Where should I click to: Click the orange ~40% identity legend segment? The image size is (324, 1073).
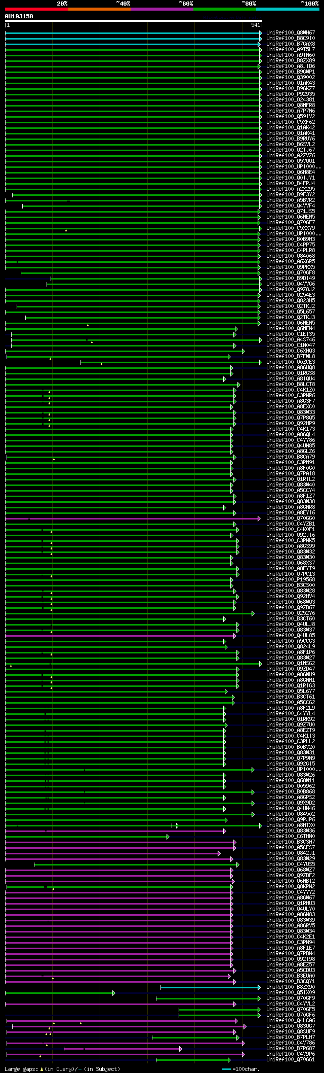99,9
